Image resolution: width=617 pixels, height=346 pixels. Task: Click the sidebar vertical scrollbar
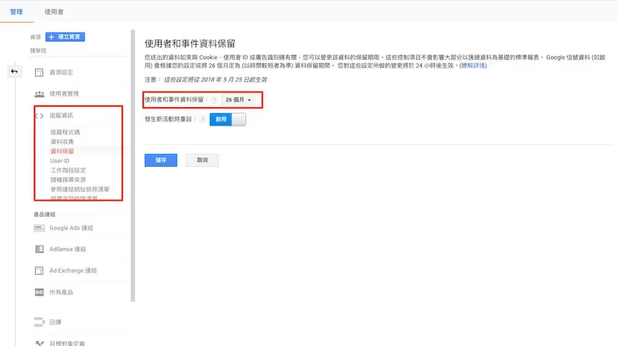pyautogui.click(x=133, y=166)
